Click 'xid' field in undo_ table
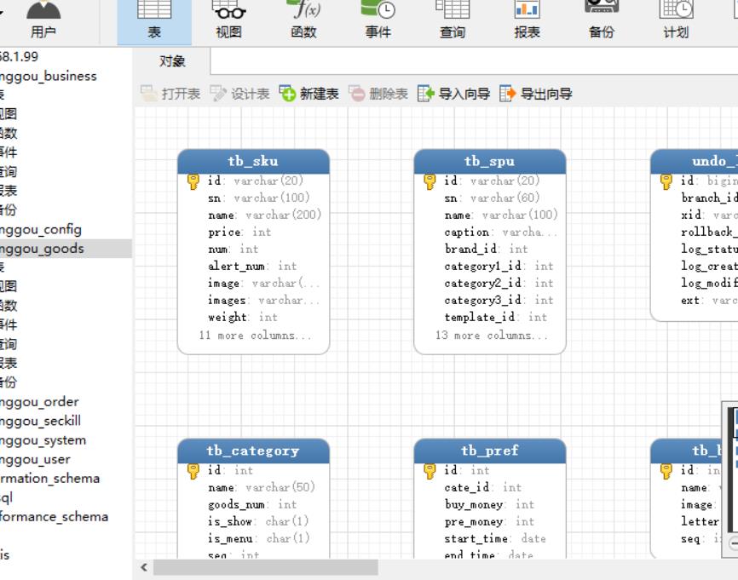738x580 pixels. (709, 215)
